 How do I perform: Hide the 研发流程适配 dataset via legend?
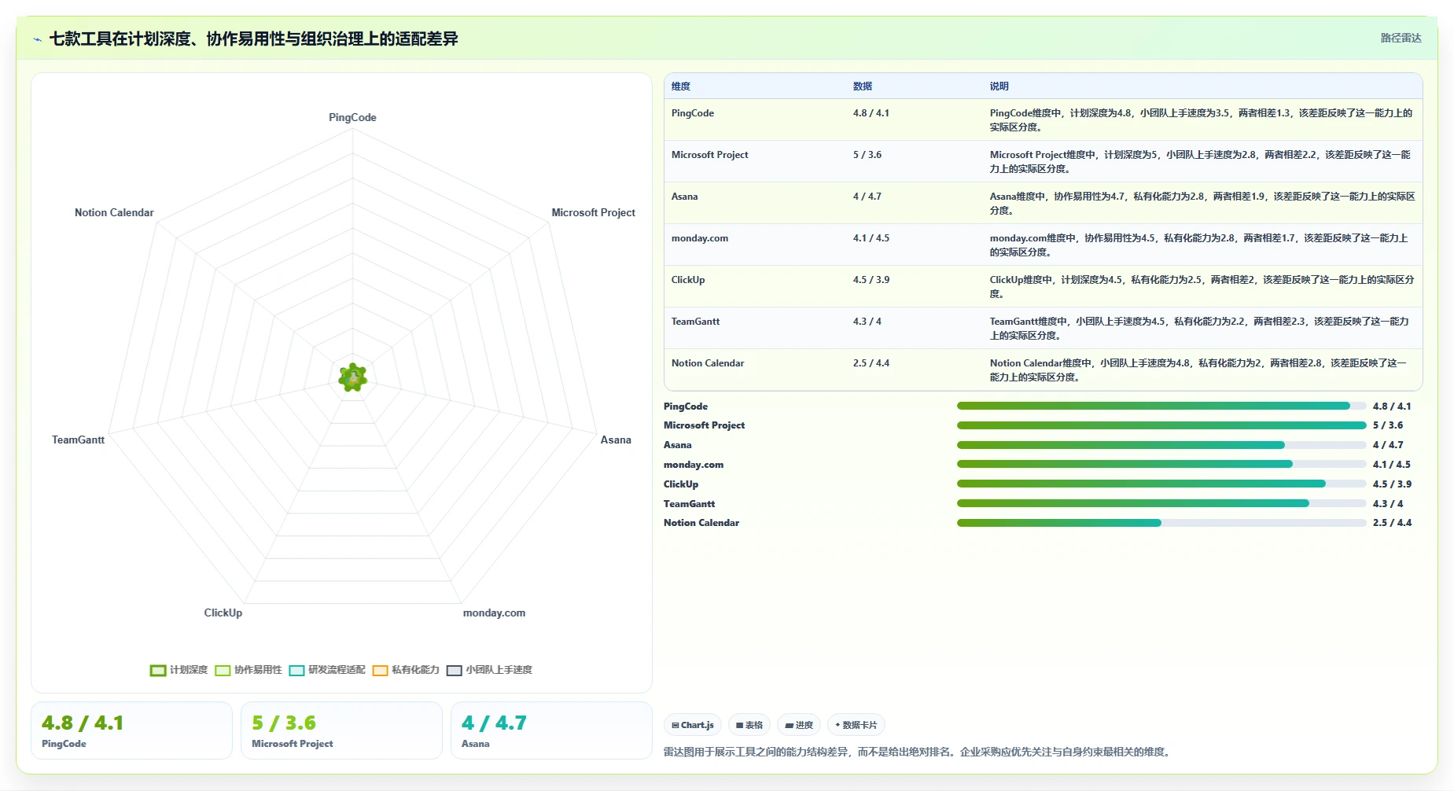click(x=327, y=670)
